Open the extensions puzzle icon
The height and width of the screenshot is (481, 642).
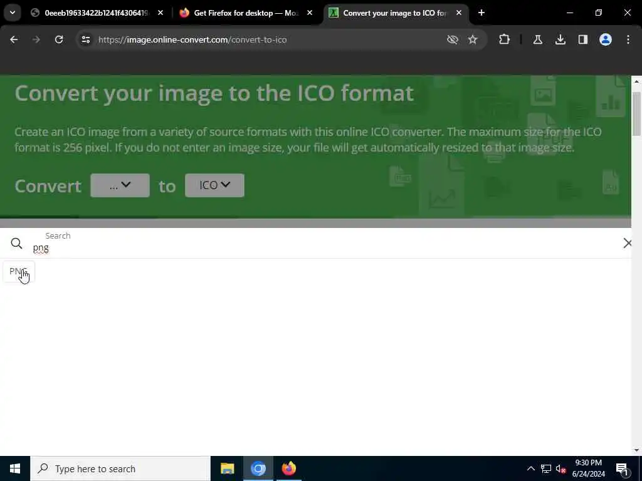505,39
